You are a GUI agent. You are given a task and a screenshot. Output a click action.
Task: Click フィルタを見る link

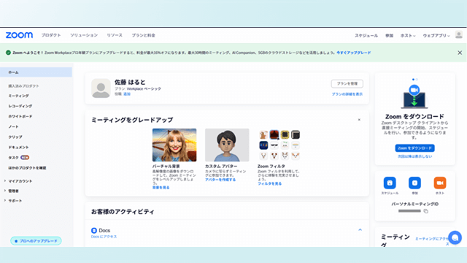coord(269,183)
